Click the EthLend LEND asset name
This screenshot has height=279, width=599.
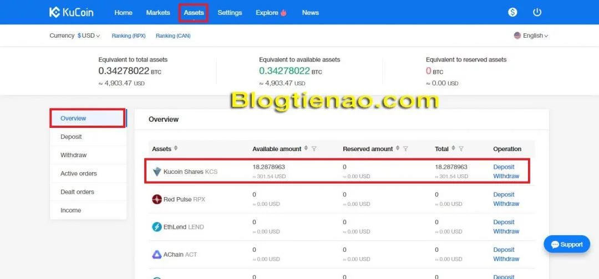tap(184, 227)
